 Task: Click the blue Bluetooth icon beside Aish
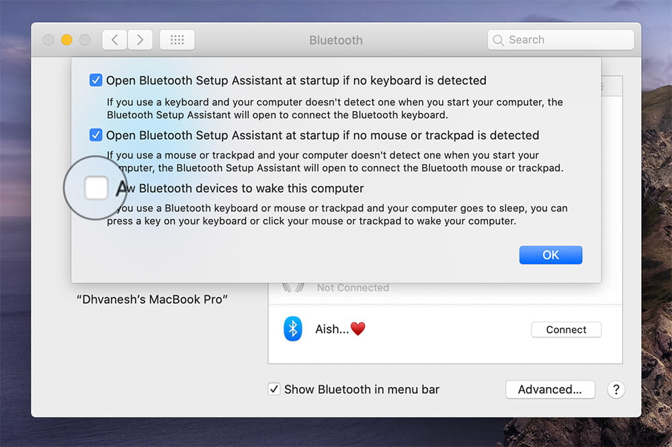coord(292,329)
